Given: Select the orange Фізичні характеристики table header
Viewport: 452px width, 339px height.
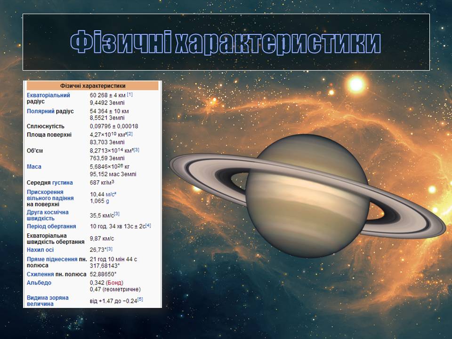Looking at the screenshot, I should point(93,86).
